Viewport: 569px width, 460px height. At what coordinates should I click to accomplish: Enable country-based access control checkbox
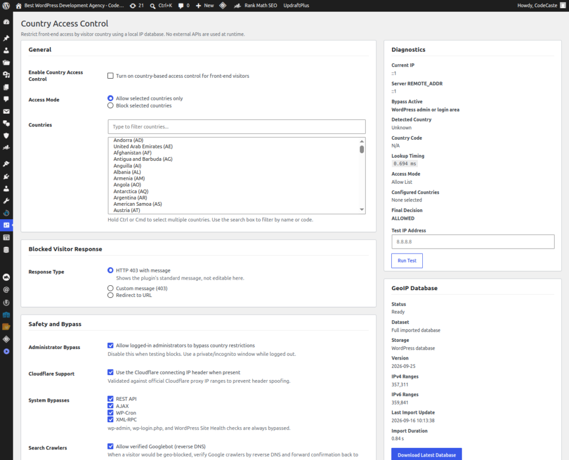(111, 76)
